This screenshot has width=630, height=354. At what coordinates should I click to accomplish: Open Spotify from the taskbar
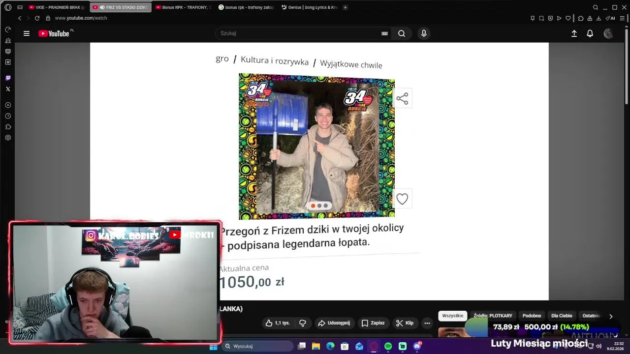tap(388, 346)
